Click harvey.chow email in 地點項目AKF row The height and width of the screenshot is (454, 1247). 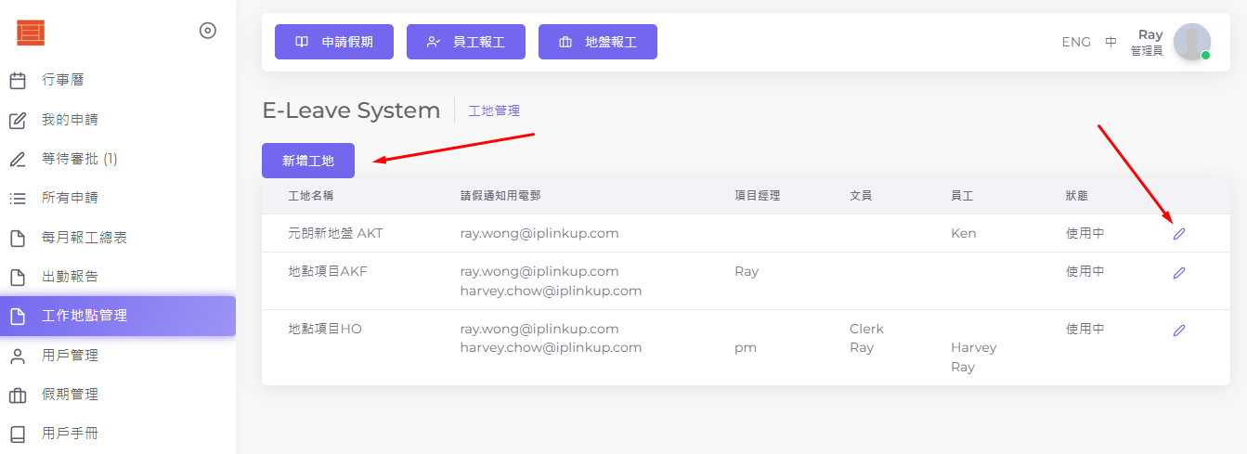[x=551, y=291]
